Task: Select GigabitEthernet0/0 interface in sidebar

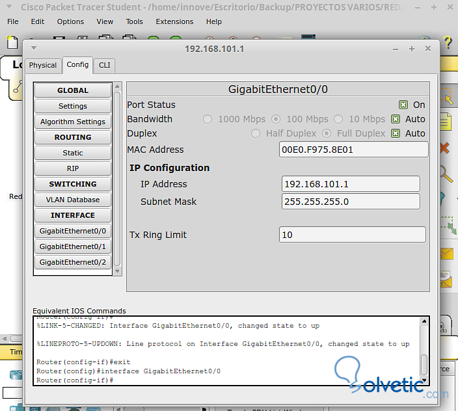Action: point(73,231)
